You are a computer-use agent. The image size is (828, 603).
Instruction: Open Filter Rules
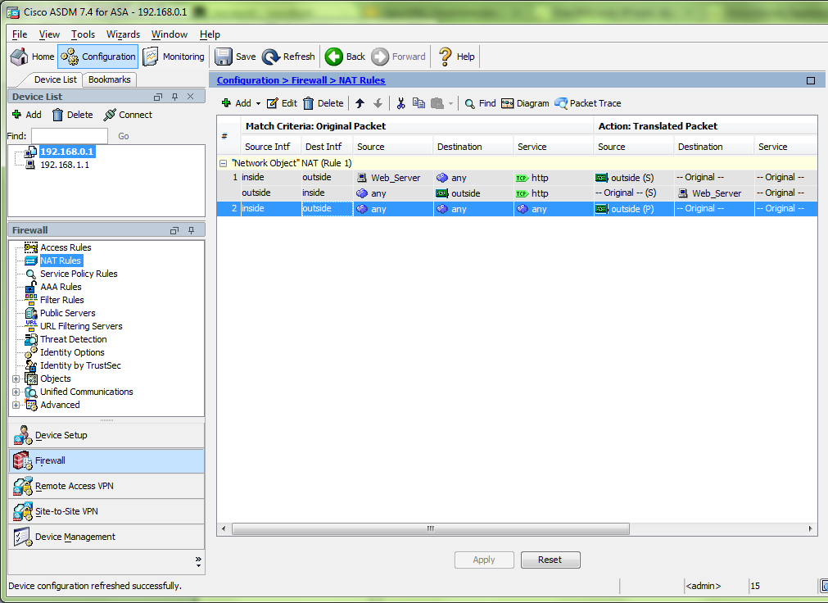pos(61,300)
